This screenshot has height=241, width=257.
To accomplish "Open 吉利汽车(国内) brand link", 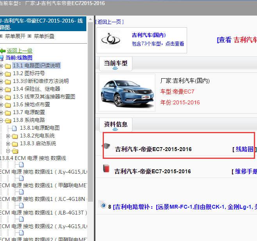I will click(149, 35).
